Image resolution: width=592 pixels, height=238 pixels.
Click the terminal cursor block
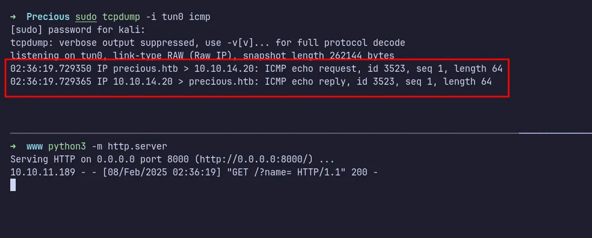click(13, 185)
